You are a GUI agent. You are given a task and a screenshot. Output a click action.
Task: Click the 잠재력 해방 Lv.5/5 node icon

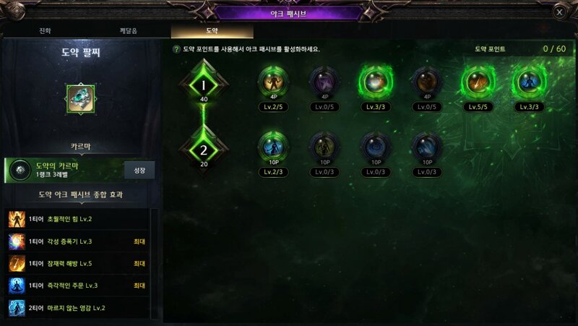click(x=478, y=82)
